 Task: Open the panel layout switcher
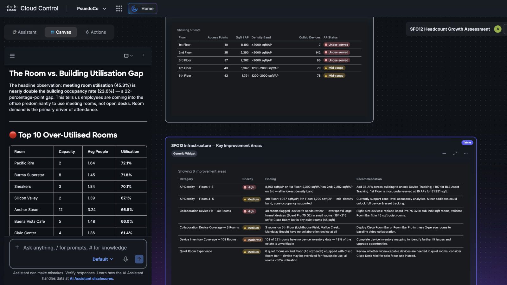(x=128, y=56)
